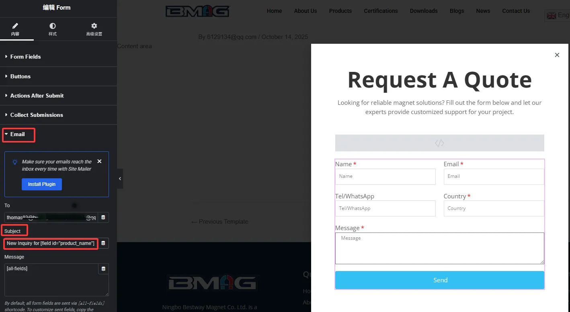Click the HTML code widget placeholder
570x312 pixels.
[x=439, y=143]
